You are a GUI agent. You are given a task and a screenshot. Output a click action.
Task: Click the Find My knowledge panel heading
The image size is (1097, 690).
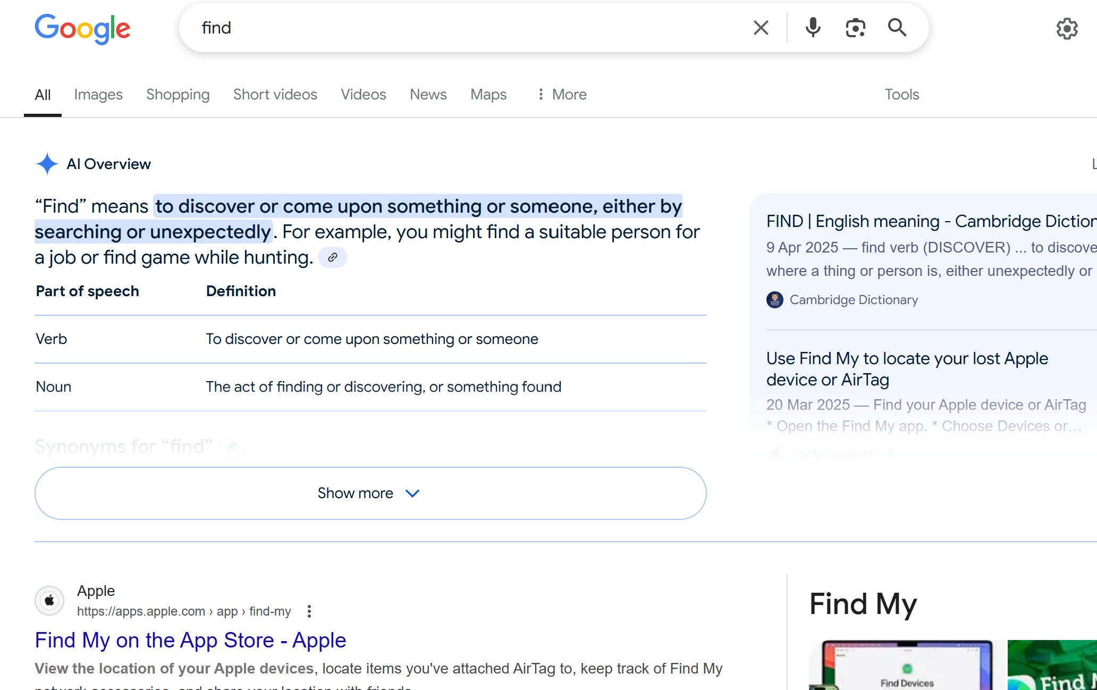[x=863, y=604]
